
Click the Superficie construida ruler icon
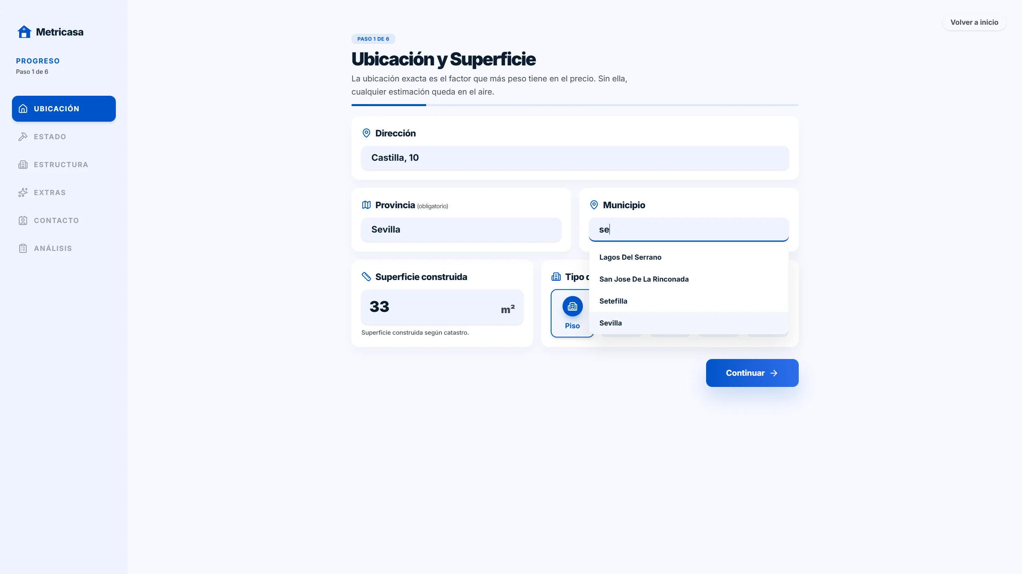[x=366, y=276]
